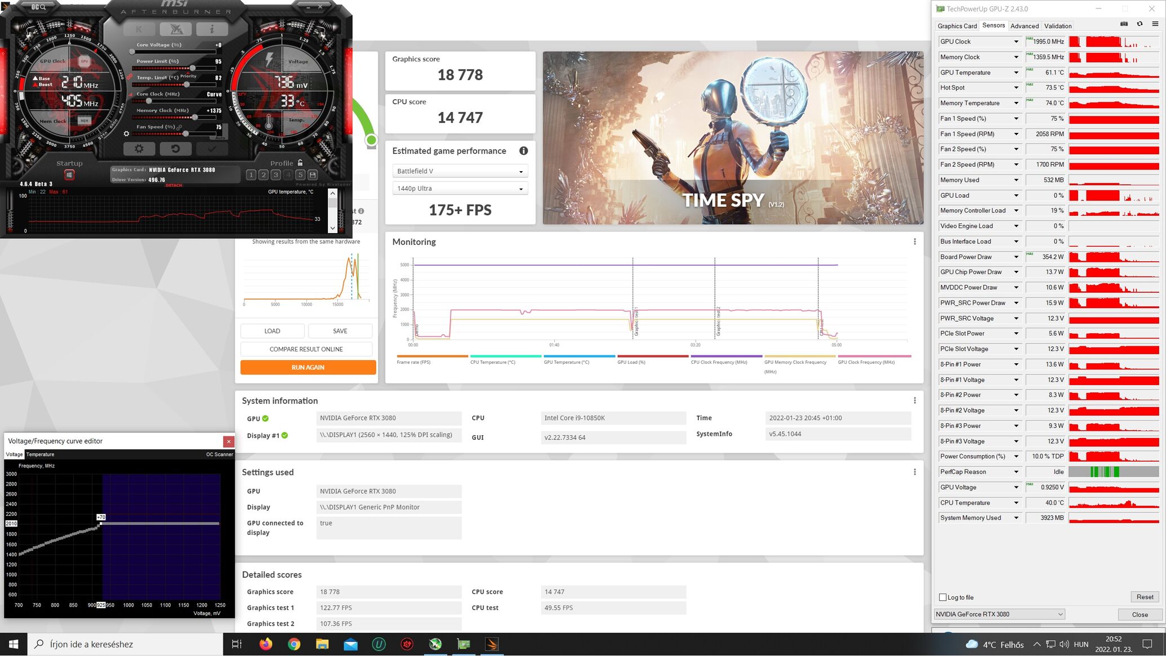Select GPU-Z Sensors tab
Screen dimensions: 1166x656
coord(993,25)
